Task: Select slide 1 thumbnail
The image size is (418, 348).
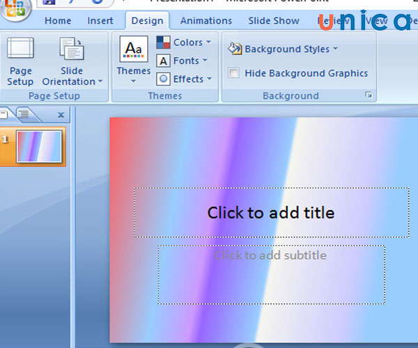Action: pyautogui.click(x=39, y=146)
